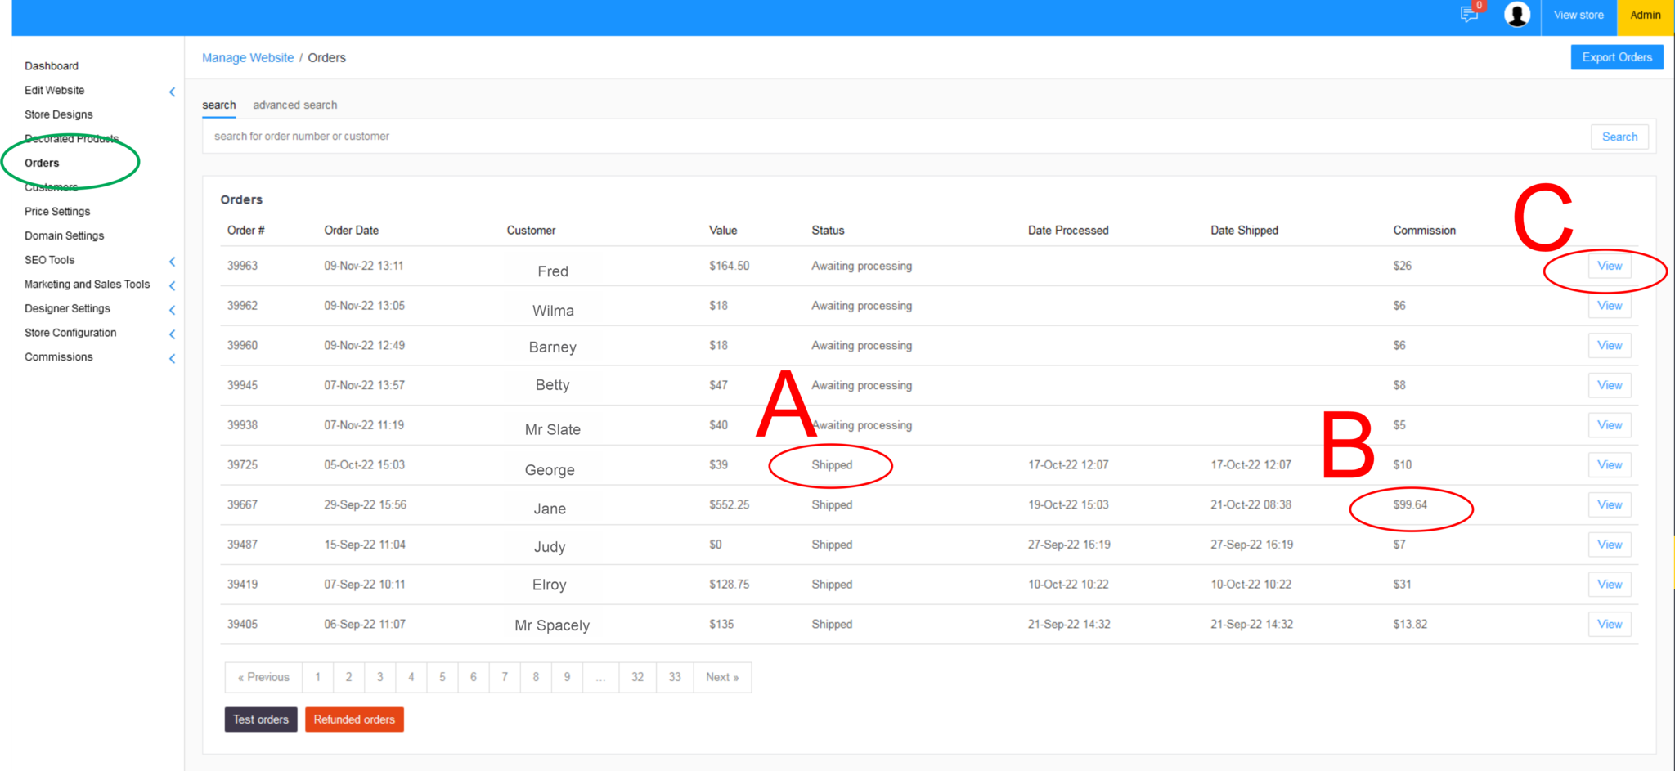Click Next in the pagination

point(721,677)
